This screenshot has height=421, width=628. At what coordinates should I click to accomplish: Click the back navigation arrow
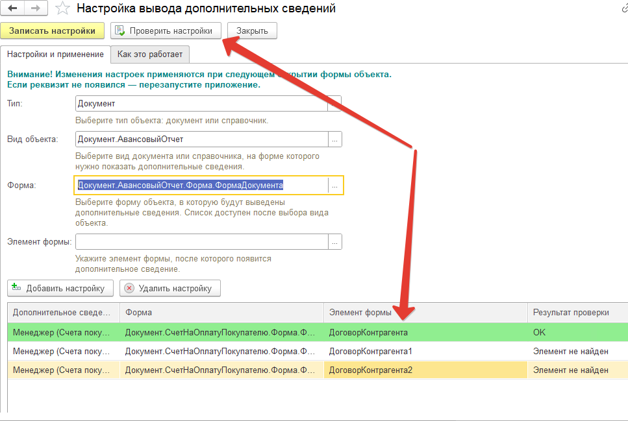coord(12,8)
